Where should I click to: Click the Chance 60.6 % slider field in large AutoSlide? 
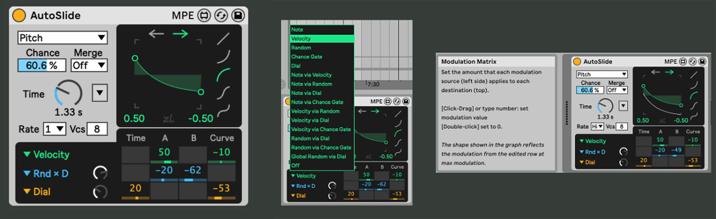[42, 65]
